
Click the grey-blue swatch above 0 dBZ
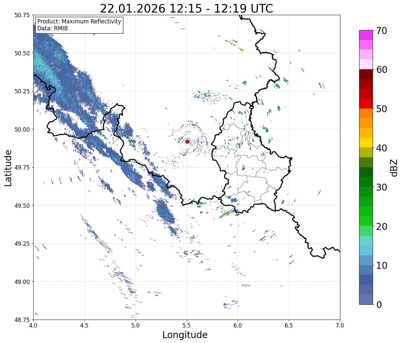[366, 299]
